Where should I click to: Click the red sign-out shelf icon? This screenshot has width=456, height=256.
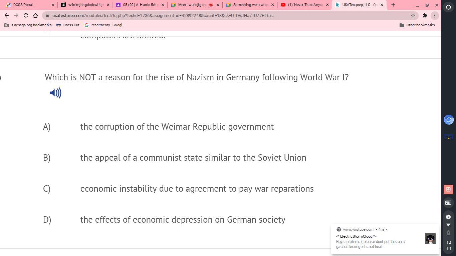448,189
